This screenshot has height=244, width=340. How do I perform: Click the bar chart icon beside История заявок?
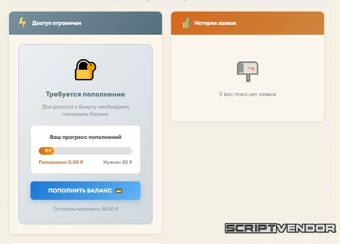click(x=186, y=23)
